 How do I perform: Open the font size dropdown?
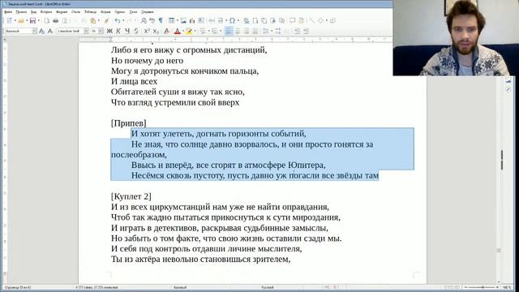(x=101, y=31)
